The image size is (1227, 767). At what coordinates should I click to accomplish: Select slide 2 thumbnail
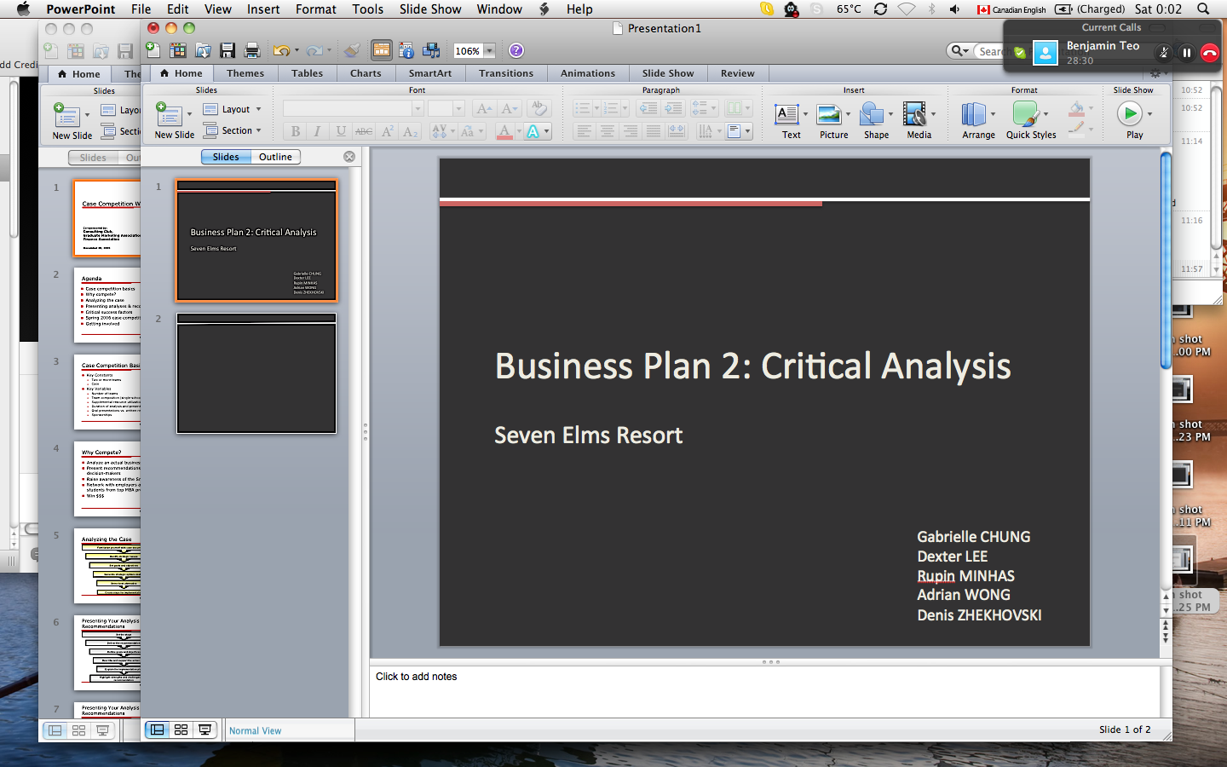tap(256, 373)
